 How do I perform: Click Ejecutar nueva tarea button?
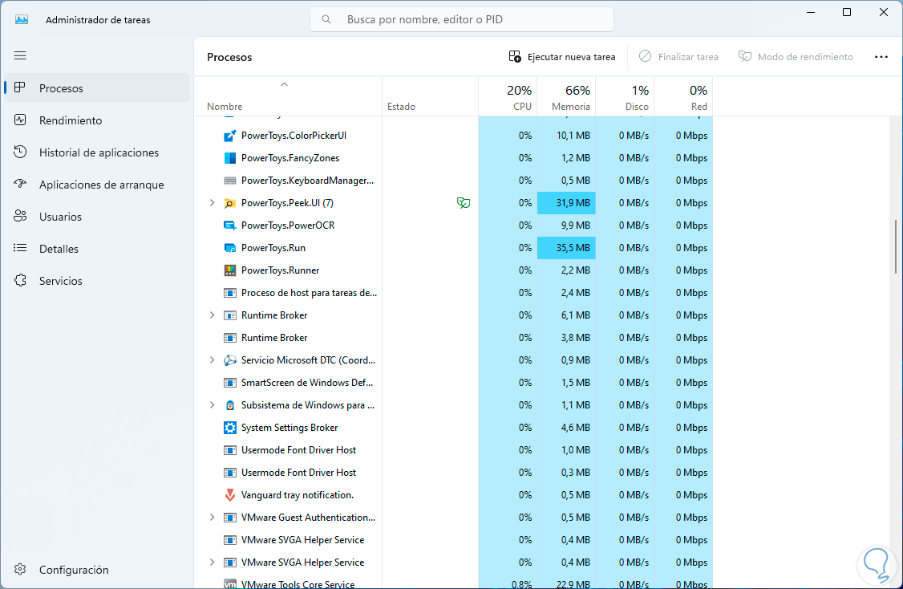[562, 56]
